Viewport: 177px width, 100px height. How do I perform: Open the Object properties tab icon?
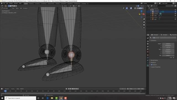[148, 55]
